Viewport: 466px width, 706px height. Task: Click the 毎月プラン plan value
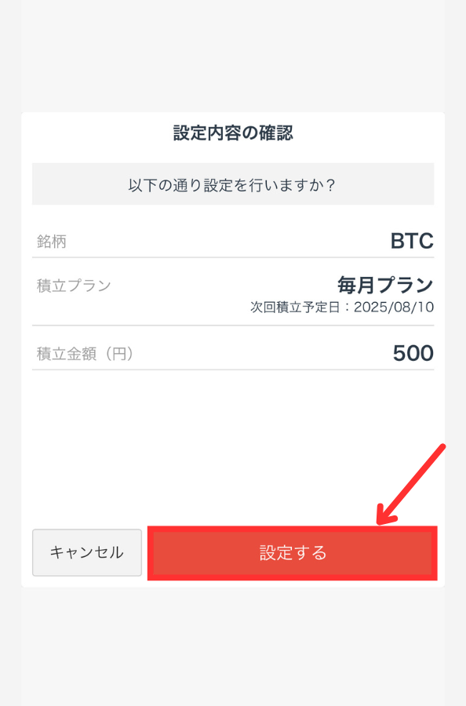tap(386, 286)
